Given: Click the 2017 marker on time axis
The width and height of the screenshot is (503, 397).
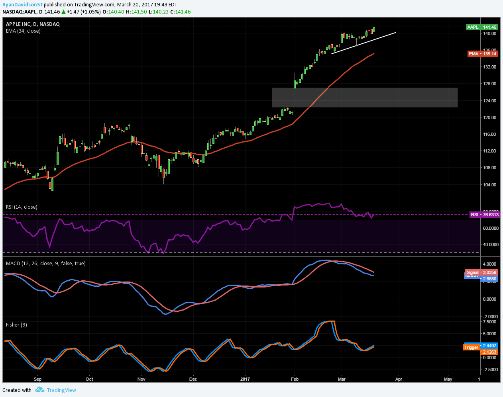Looking at the screenshot, I should (245, 379).
